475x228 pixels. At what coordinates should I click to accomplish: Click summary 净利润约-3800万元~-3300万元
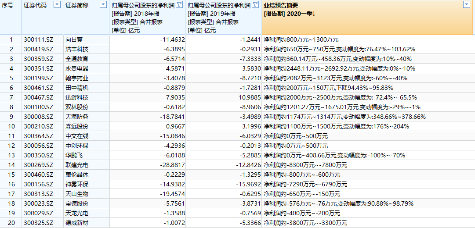pyautogui.click(x=305, y=223)
